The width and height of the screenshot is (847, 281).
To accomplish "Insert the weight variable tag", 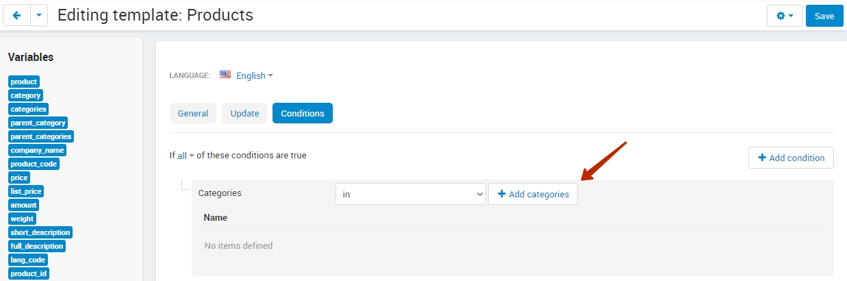I will tap(22, 219).
